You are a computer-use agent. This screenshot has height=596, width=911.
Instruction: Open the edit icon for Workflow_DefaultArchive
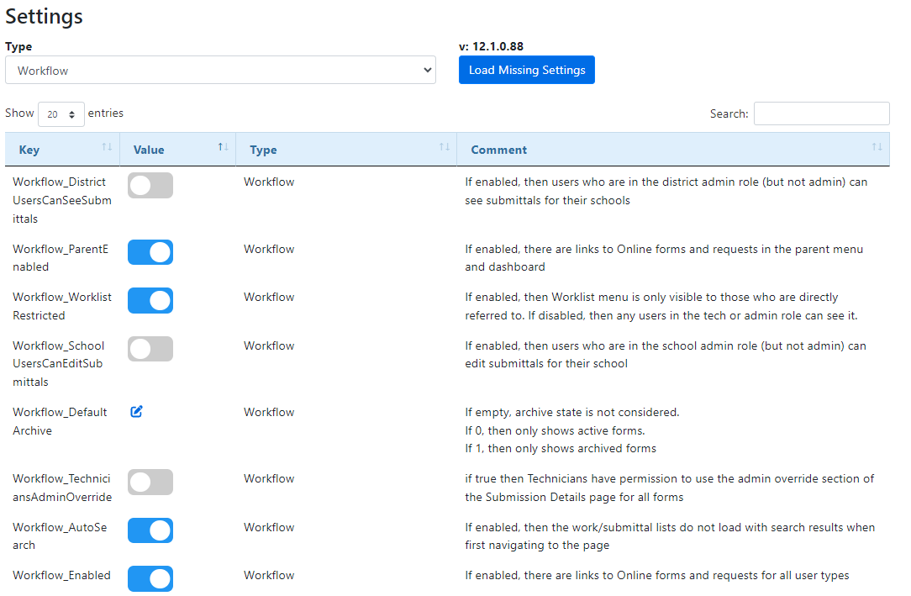pyautogui.click(x=136, y=412)
